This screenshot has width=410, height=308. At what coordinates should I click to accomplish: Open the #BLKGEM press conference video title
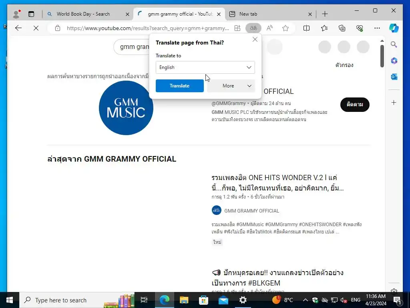pos(277,278)
